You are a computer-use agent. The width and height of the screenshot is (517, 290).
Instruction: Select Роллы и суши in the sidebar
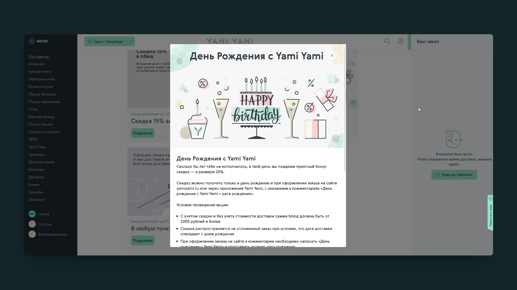pos(40,86)
